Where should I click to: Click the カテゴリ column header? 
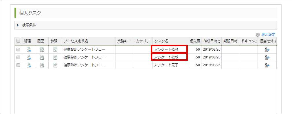coord(143,41)
